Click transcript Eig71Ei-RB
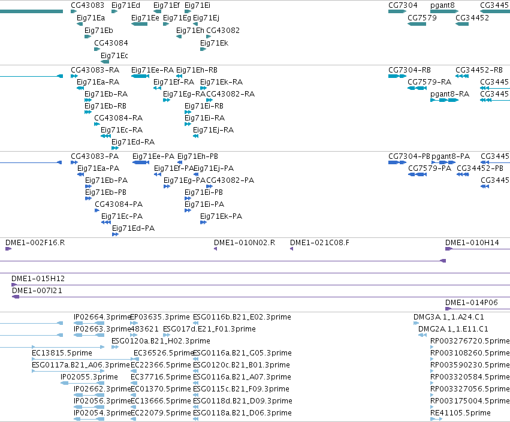 tap(204, 106)
